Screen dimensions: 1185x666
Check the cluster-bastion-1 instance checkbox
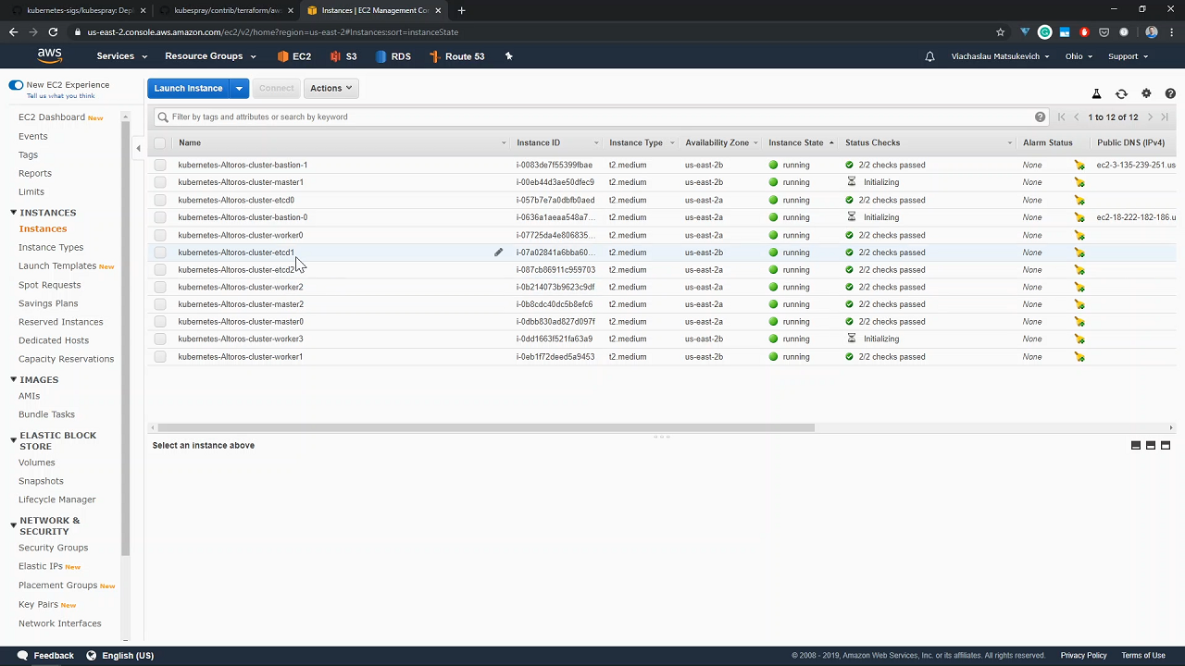160,165
